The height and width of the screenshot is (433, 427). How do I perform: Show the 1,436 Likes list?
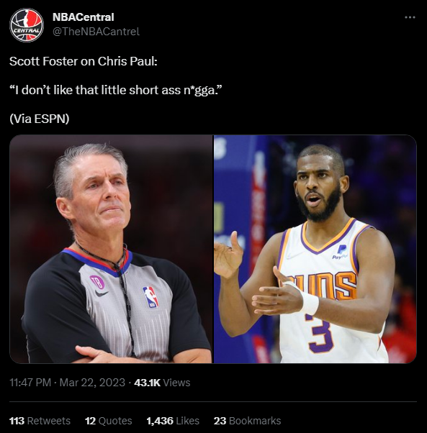click(x=173, y=421)
